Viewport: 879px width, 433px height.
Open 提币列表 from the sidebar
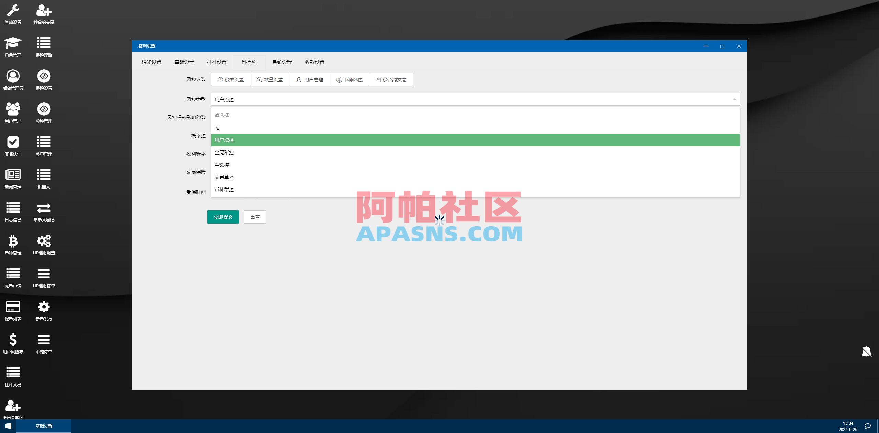13,310
